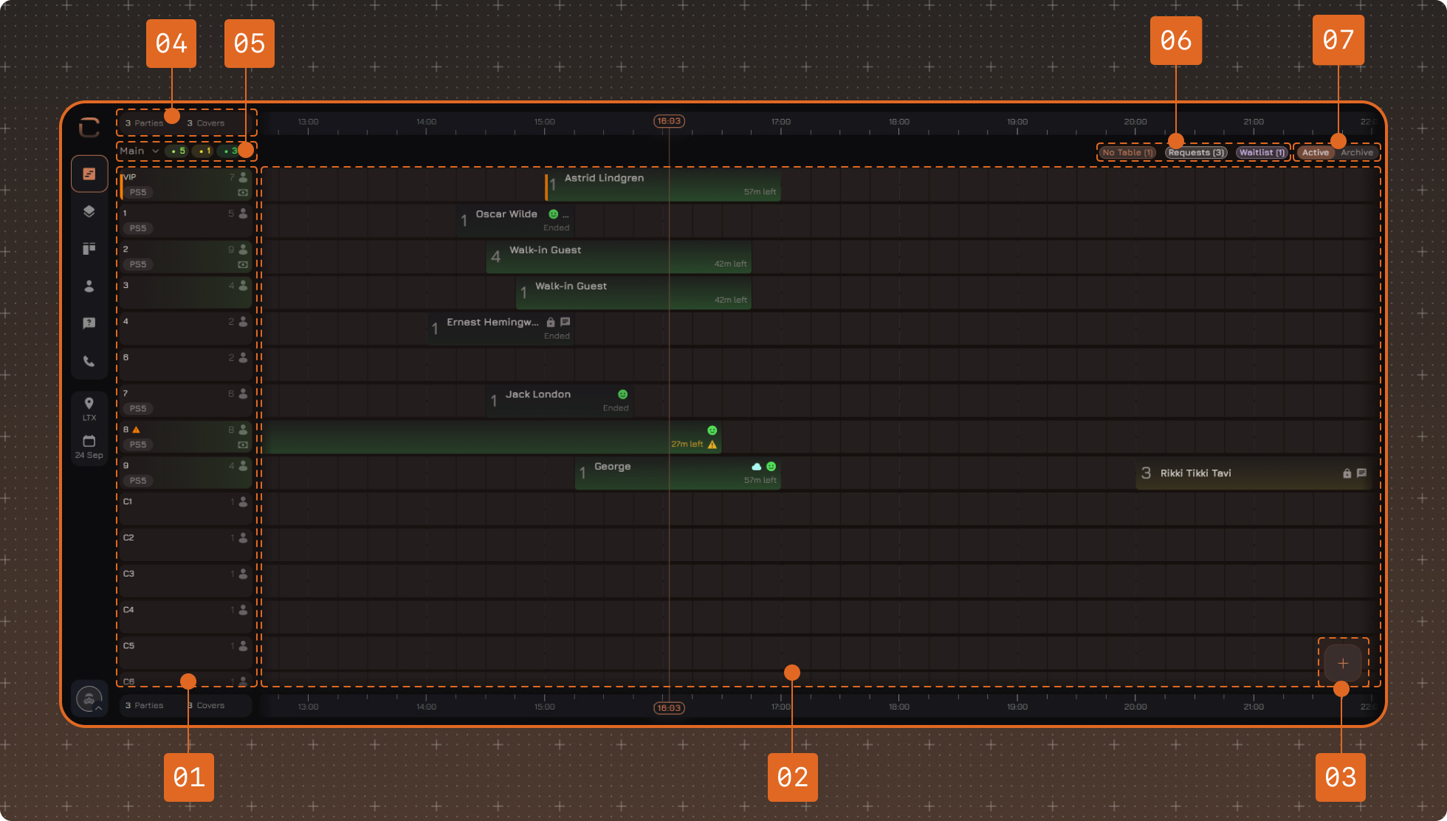Click the warning triangle on table 8
This screenshot has height=821, width=1447.
(137, 430)
